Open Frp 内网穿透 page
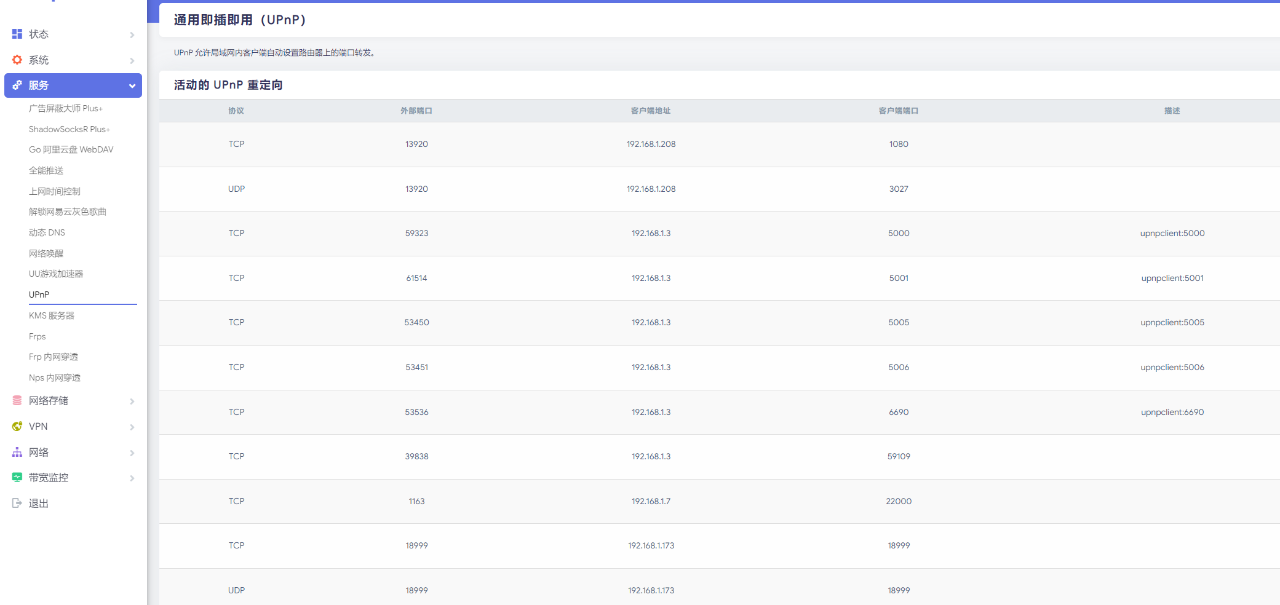The width and height of the screenshot is (1280, 605). [x=54, y=357]
